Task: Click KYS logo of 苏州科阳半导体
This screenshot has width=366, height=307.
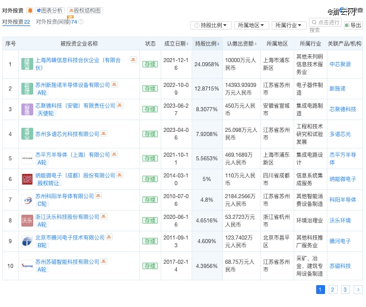Action: [27, 200]
